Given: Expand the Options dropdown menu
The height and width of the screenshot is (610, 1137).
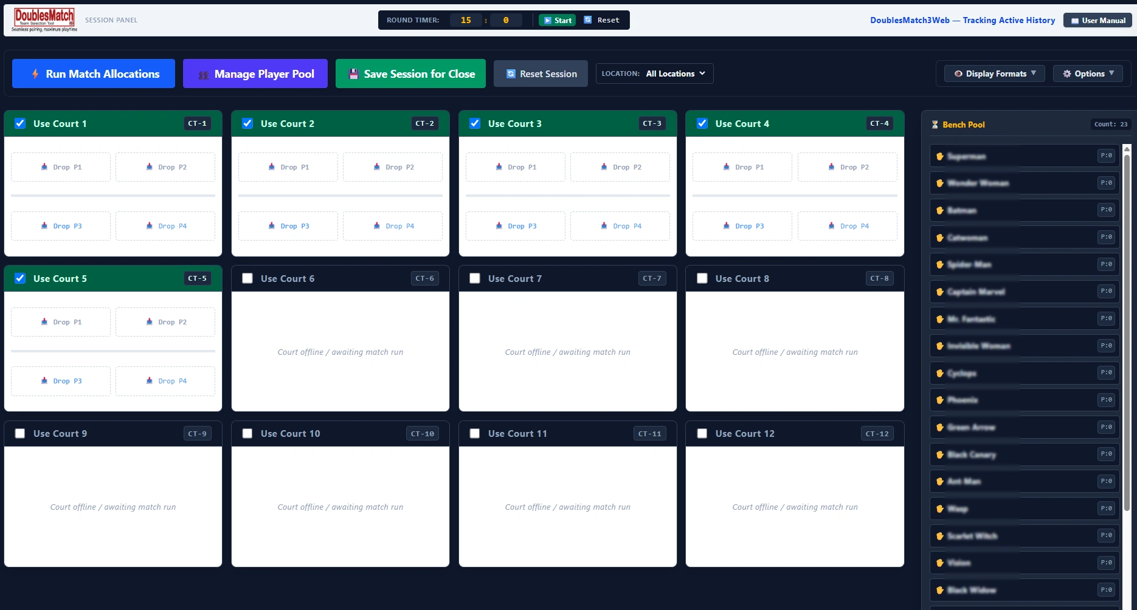Looking at the screenshot, I should tap(1088, 74).
